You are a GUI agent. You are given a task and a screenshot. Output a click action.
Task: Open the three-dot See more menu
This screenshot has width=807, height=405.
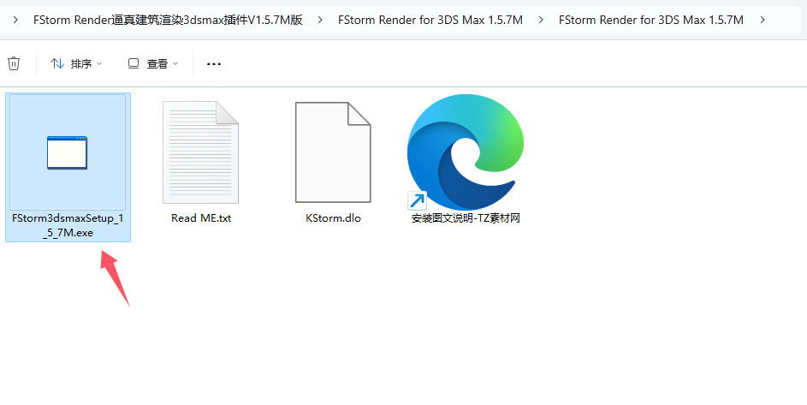pyautogui.click(x=214, y=64)
